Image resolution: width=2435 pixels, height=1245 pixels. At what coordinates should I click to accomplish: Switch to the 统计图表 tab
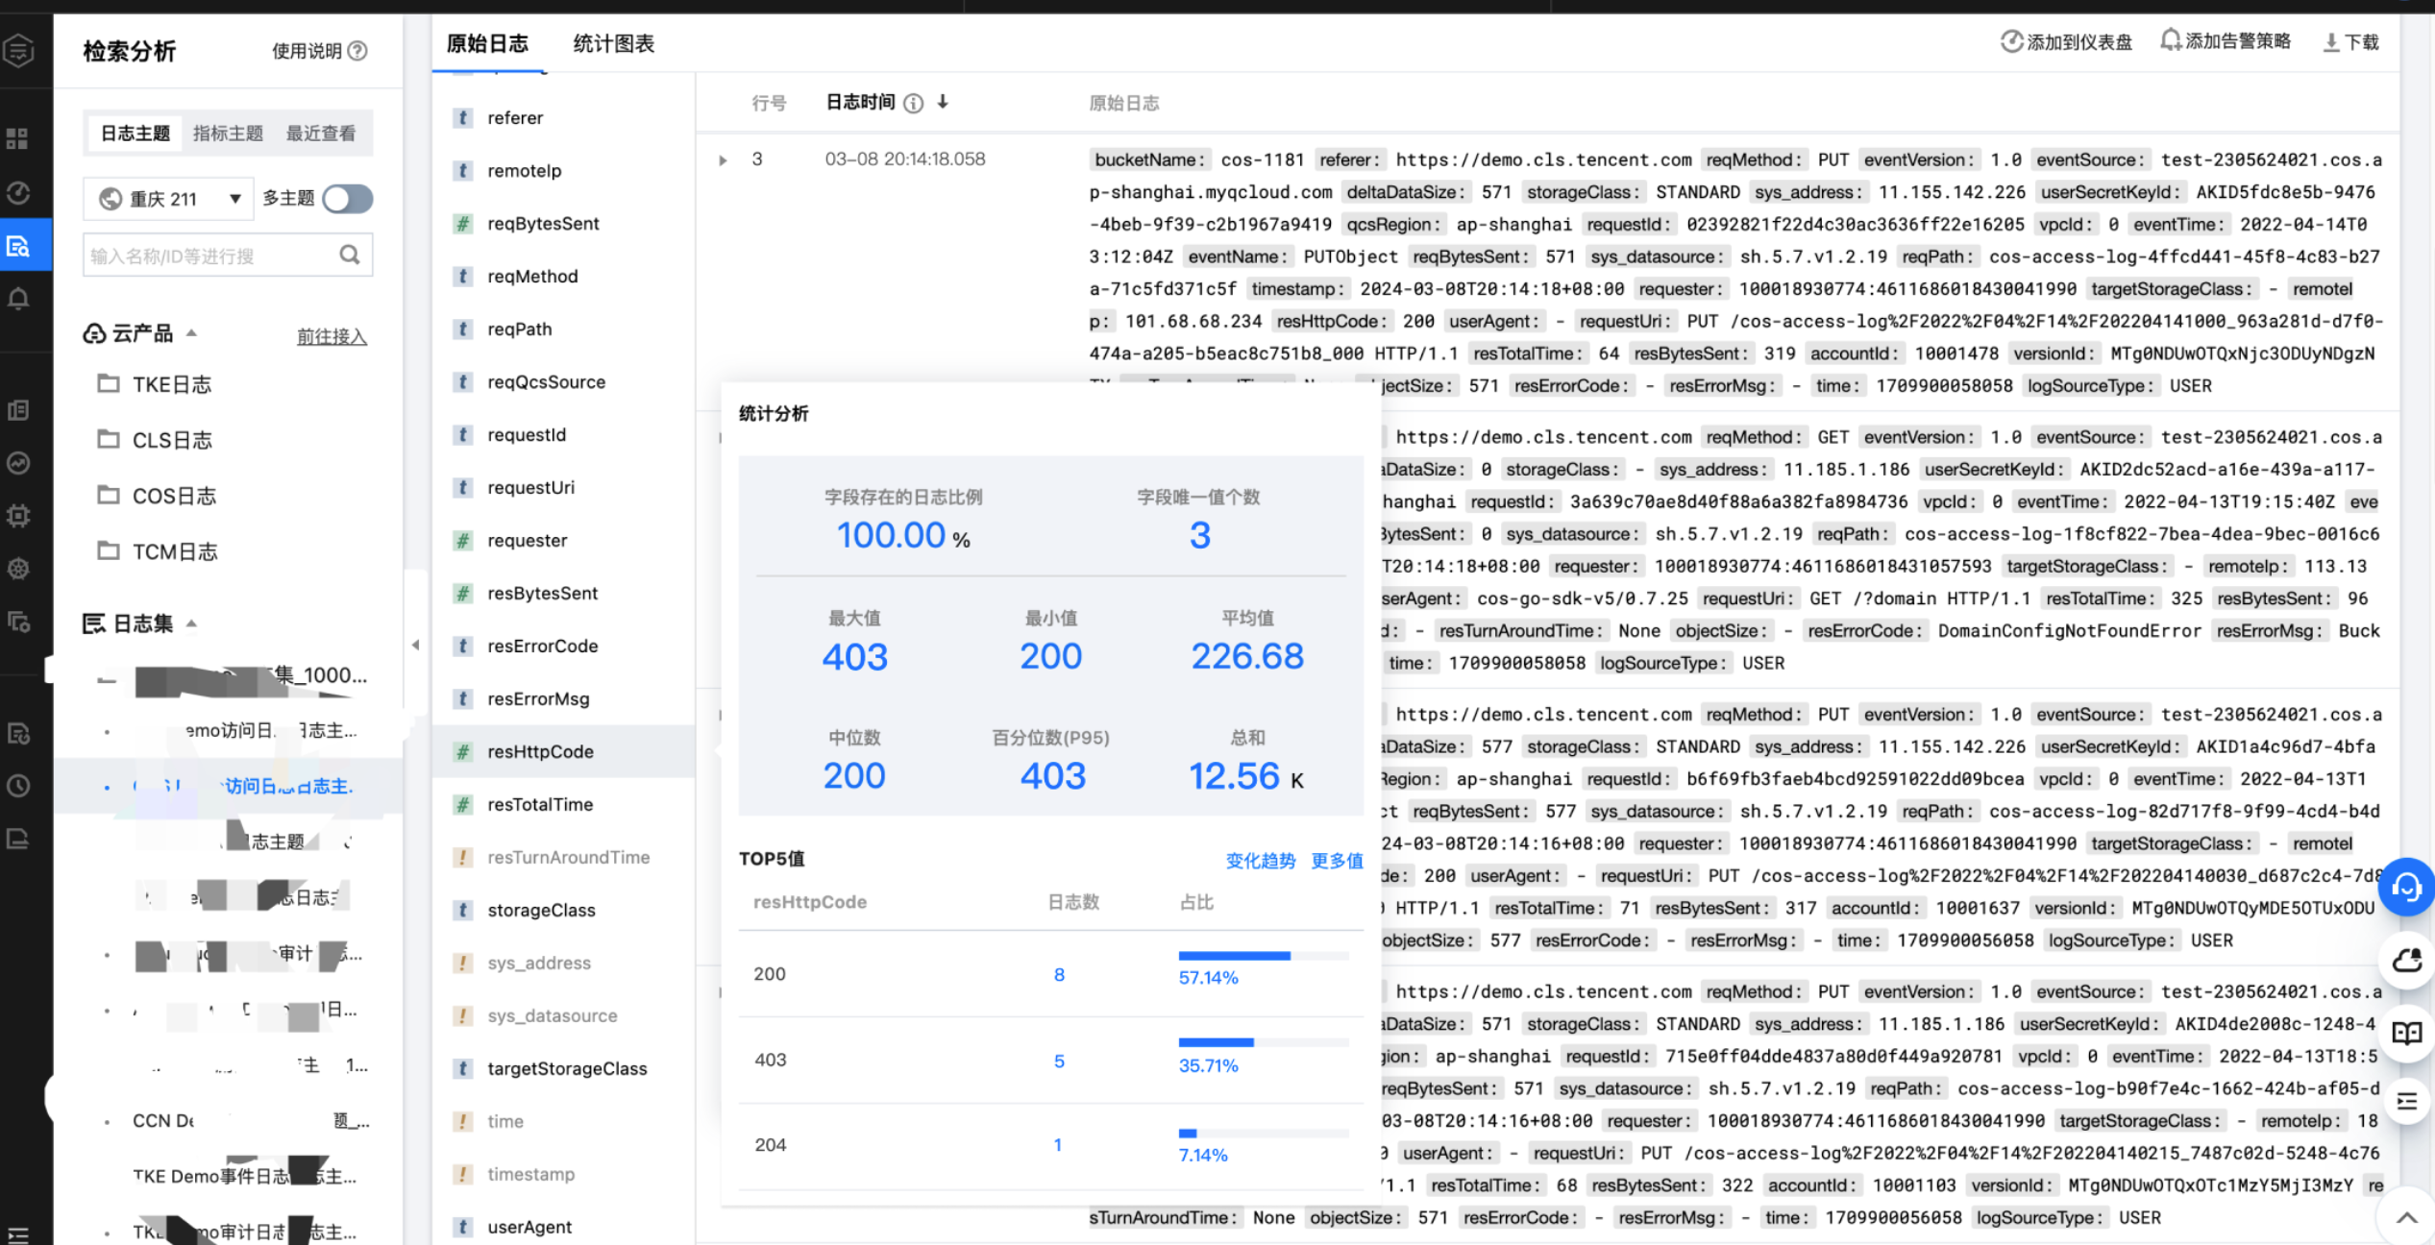[613, 43]
